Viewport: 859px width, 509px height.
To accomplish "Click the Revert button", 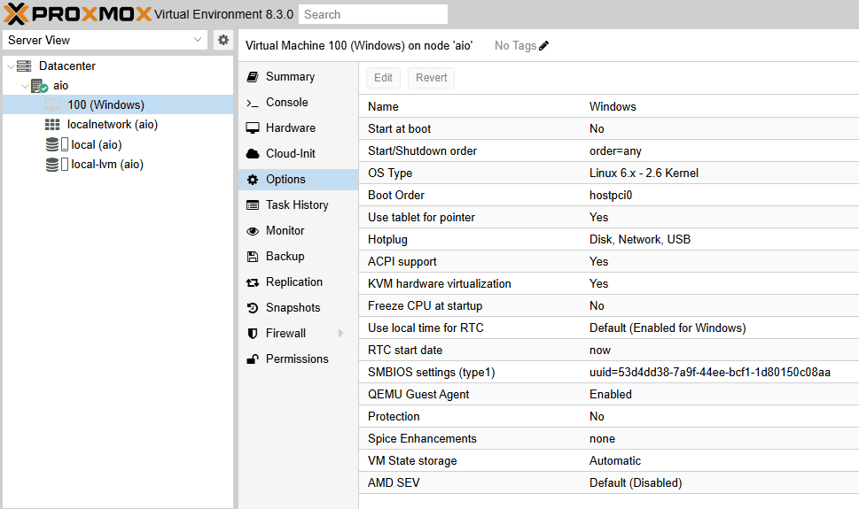I will coord(431,78).
